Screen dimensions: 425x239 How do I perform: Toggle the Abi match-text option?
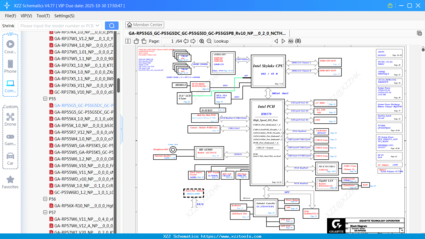point(290,41)
